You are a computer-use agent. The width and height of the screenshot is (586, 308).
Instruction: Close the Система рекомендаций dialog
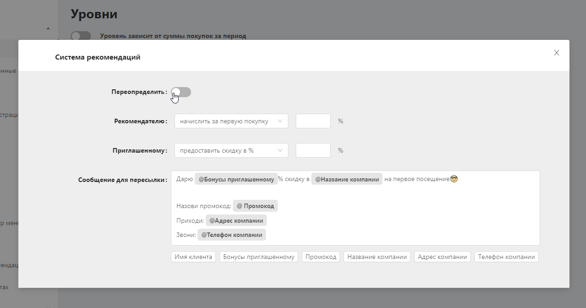557,53
